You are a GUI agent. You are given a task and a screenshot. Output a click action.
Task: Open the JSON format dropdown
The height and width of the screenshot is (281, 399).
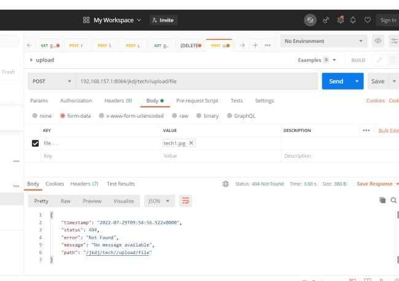(160, 201)
